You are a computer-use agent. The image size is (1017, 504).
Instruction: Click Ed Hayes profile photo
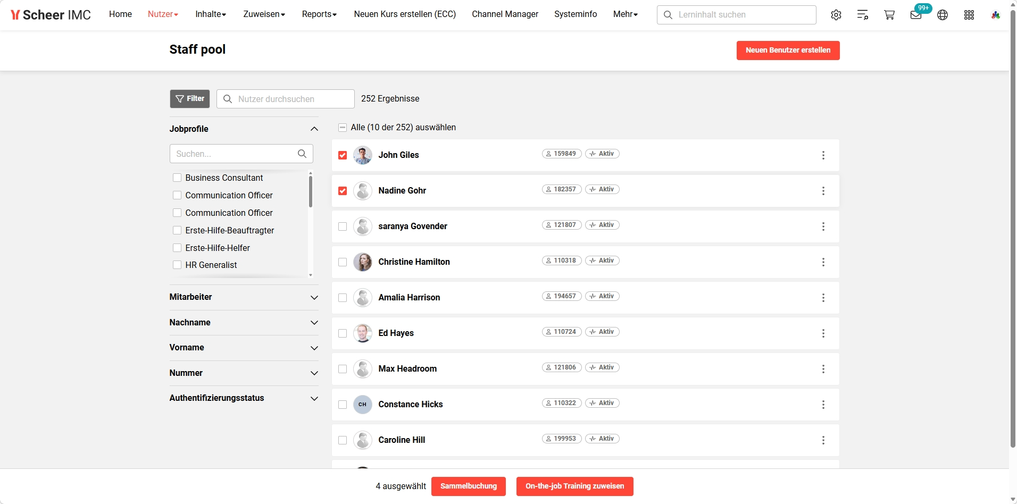click(x=363, y=333)
